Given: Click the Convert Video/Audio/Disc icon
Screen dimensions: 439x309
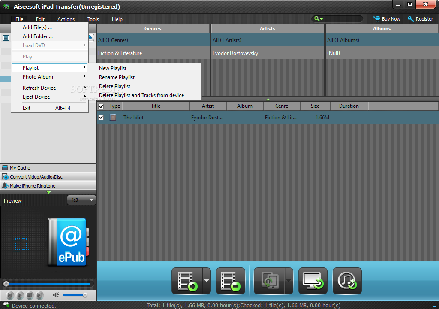Looking at the screenshot, I should pyautogui.click(x=5, y=177).
